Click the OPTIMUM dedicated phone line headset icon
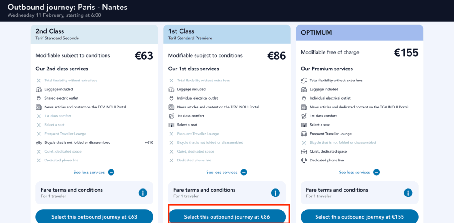 (304, 160)
